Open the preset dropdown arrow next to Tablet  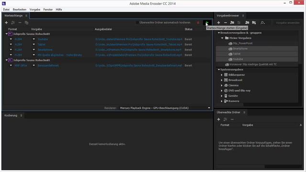34,44
